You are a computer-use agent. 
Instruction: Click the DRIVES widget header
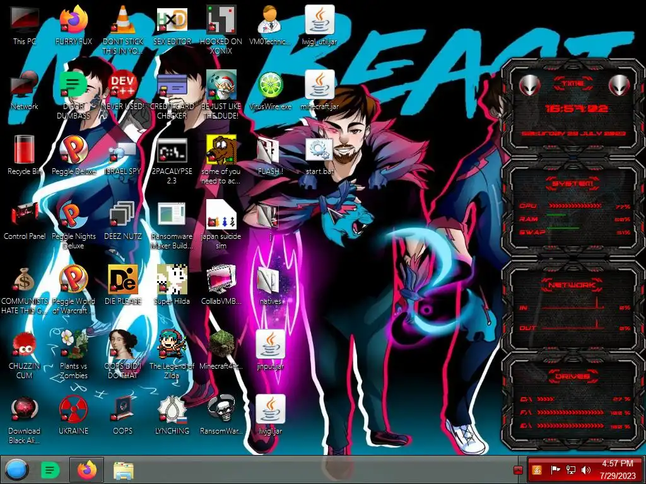click(x=572, y=377)
